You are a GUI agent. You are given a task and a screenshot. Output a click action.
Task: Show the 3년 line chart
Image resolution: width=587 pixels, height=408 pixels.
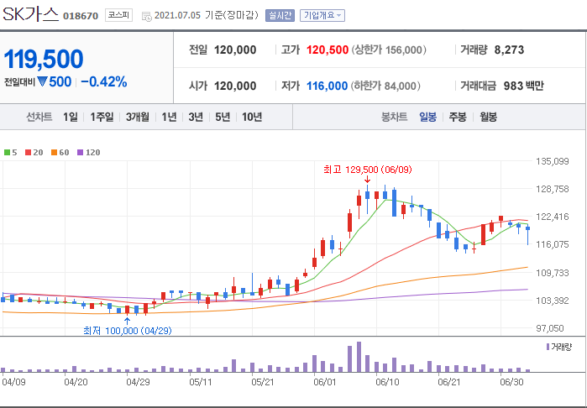196,118
